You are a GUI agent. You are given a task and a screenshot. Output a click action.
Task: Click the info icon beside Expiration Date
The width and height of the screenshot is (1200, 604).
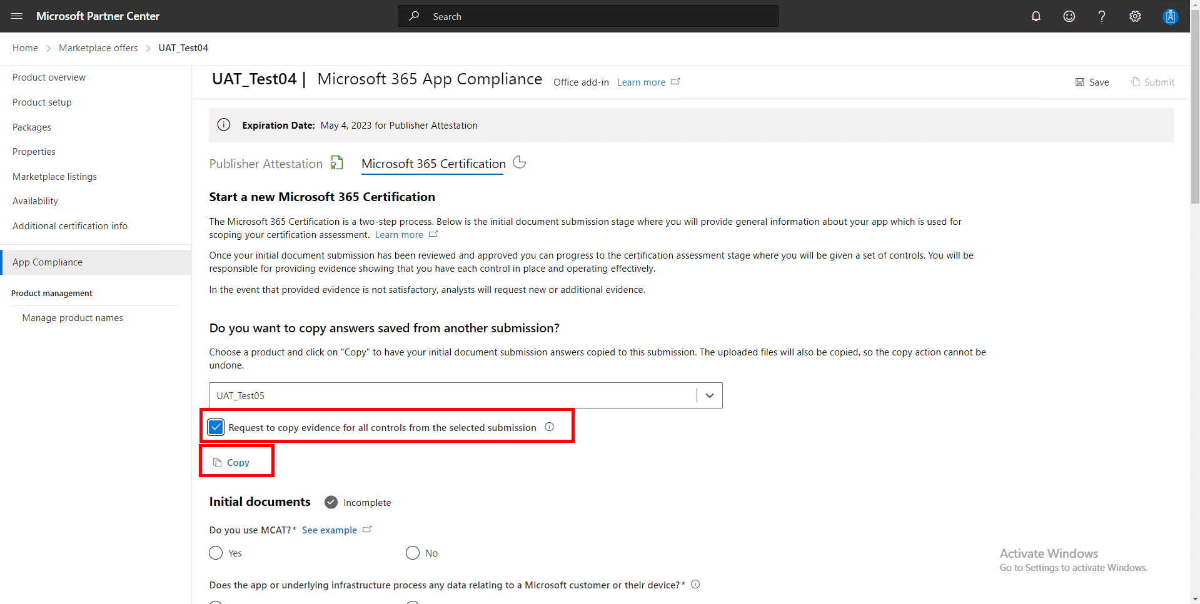coord(224,125)
